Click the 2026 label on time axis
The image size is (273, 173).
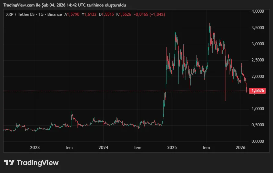(240, 148)
